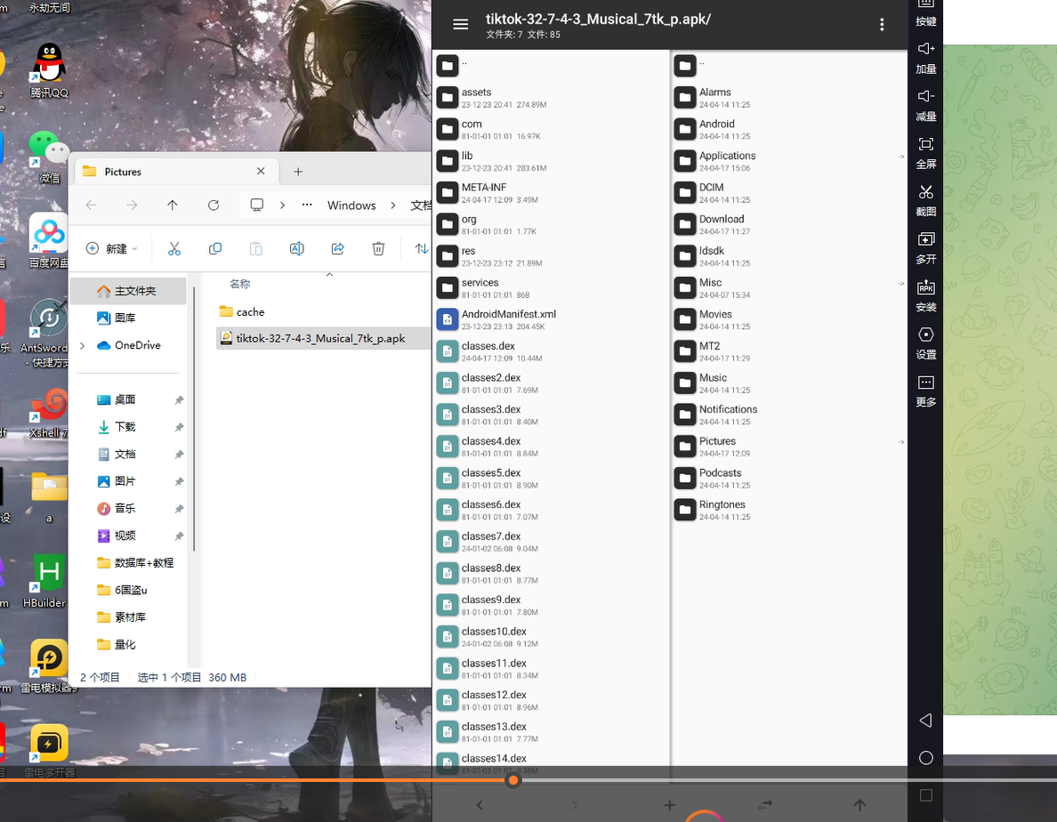Click the paste icon in Explorer toolbar
1057x822 pixels.
[256, 248]
